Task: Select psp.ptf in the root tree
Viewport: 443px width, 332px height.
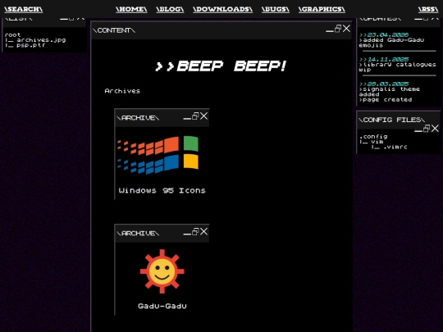Action: pos(31,45)
